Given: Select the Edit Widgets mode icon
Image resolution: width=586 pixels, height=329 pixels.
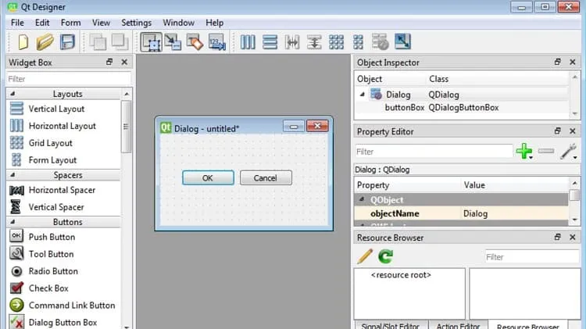Looking at the screenshot, I should point(151,42).
